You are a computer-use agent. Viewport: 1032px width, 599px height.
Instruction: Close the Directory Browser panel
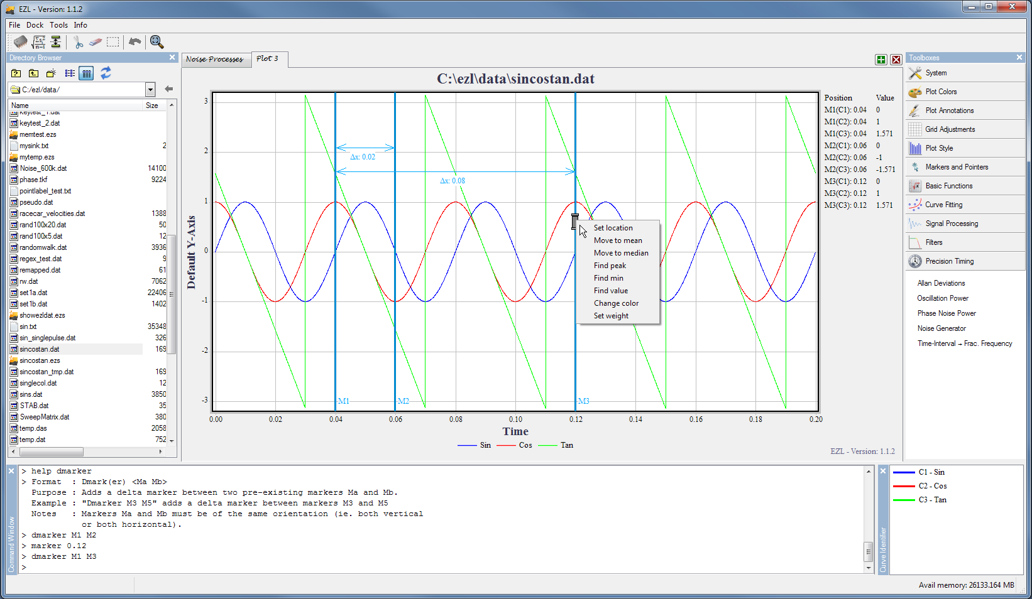(x=172, y=57)
